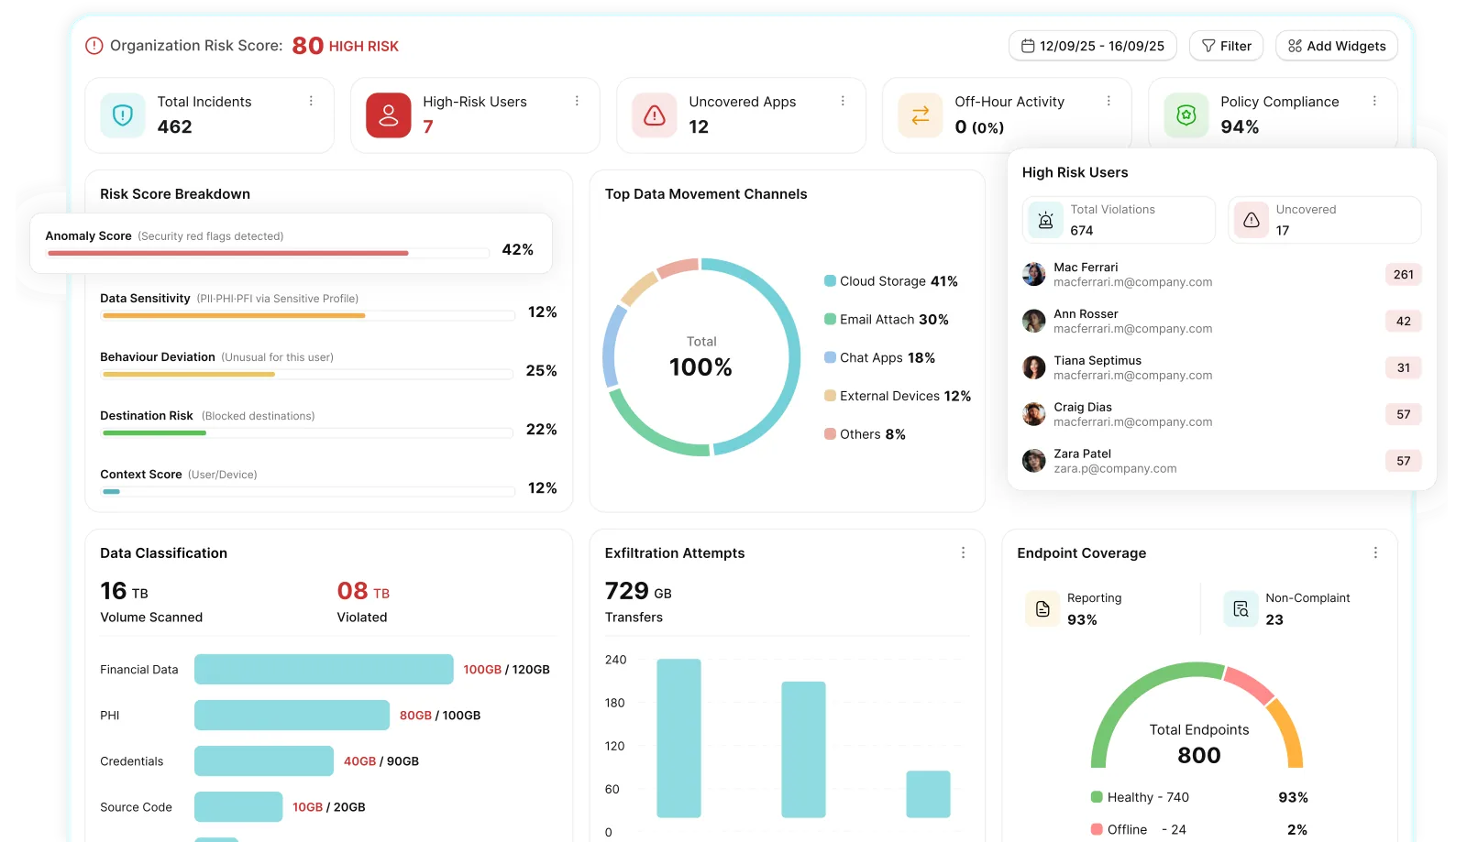Select the Others 8% legend entry
Image resolution: width=1467 pixels, height=842 pixels.
[866, 434]
